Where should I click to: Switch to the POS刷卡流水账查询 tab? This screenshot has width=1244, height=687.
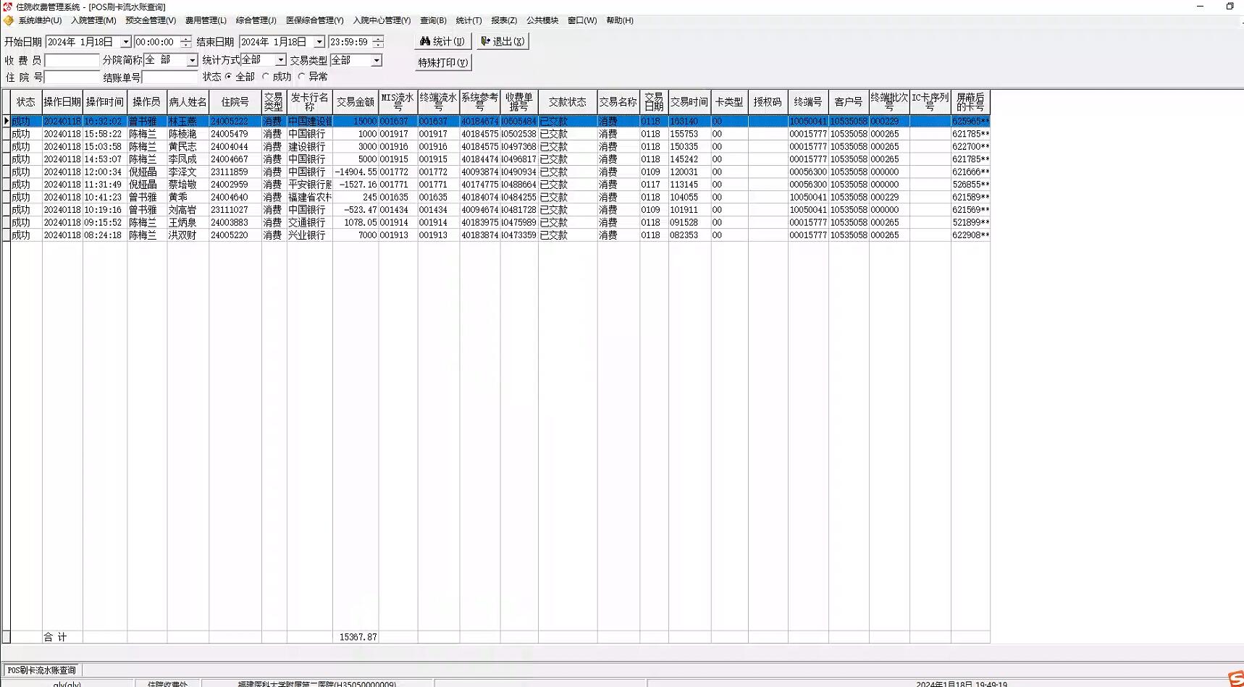pos(41,670)
